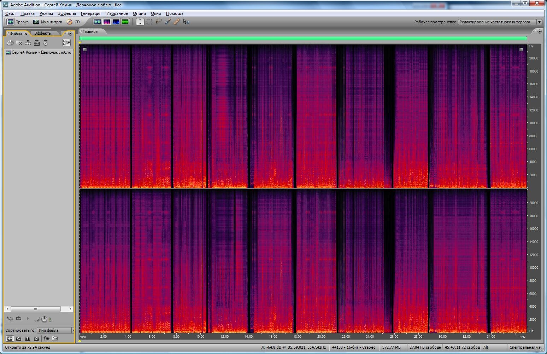Select file Сергей Комин - Девчонок люблю
The width and height of the screenshot is (547, 354).
[39, 52]
